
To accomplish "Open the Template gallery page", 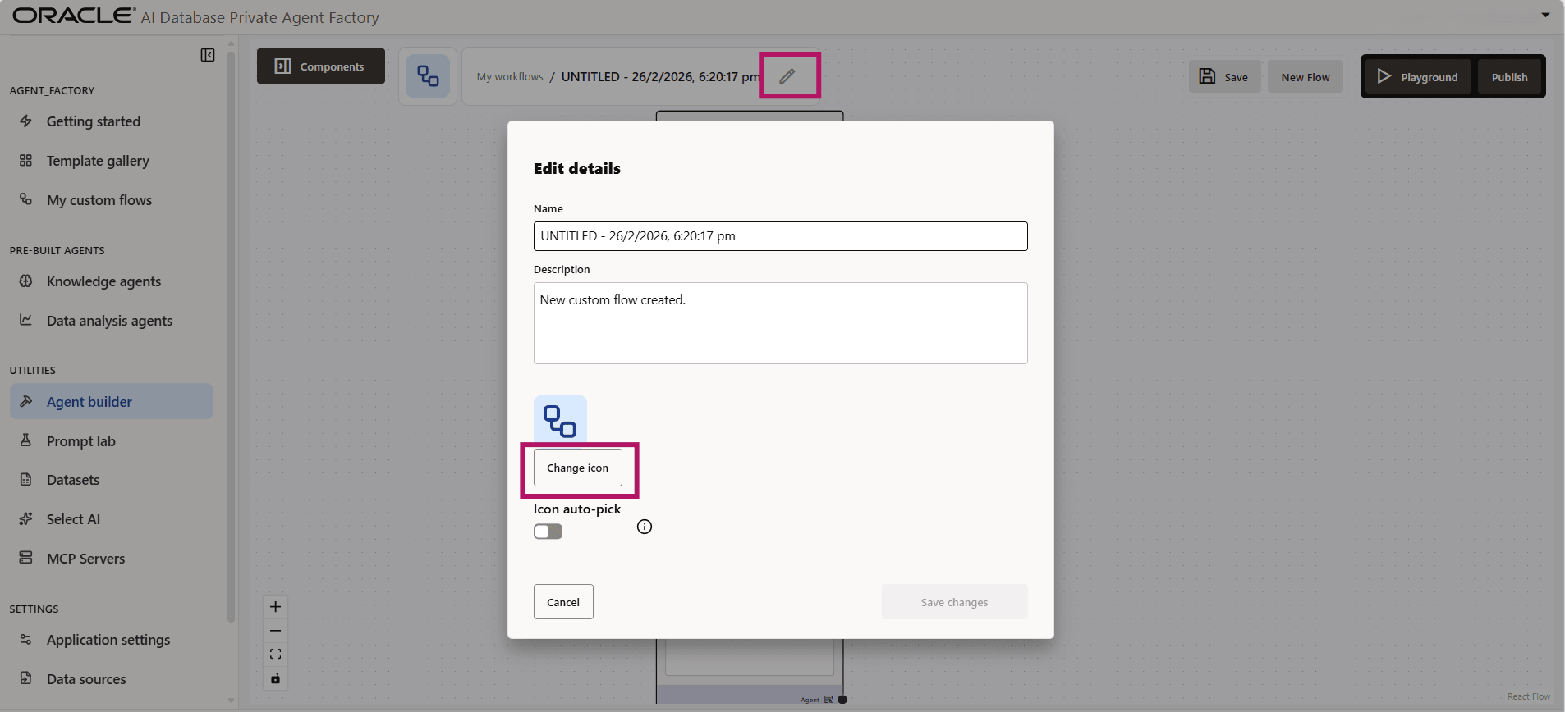I will point(112,161).
